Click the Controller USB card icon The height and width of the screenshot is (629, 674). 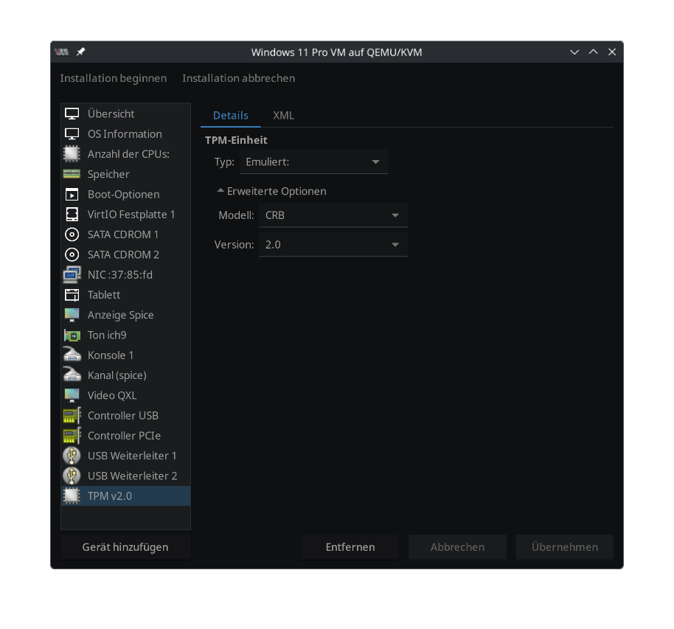click(72, 416)
